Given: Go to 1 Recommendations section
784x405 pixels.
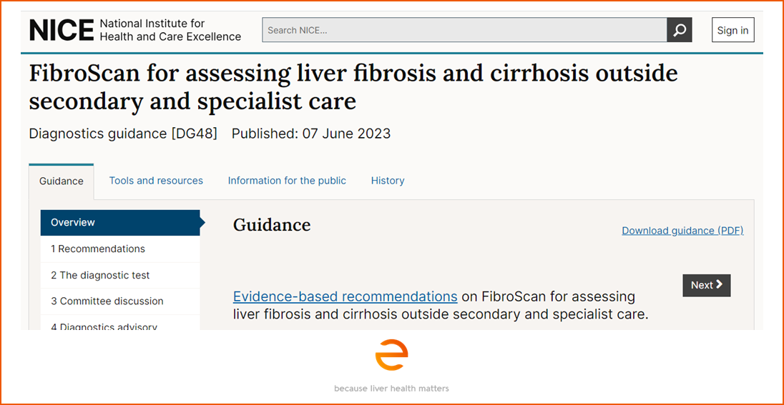Looking at the screenshot, I should coord(120,249).
